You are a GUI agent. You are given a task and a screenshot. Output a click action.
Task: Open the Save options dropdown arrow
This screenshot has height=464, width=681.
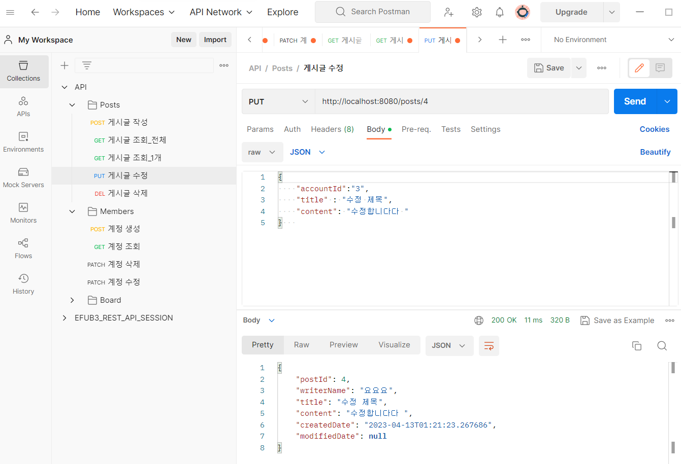coord(579,68)
